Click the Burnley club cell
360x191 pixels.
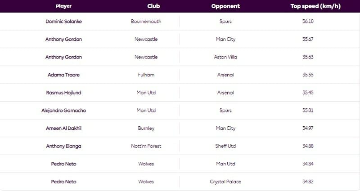coord(146,129)
